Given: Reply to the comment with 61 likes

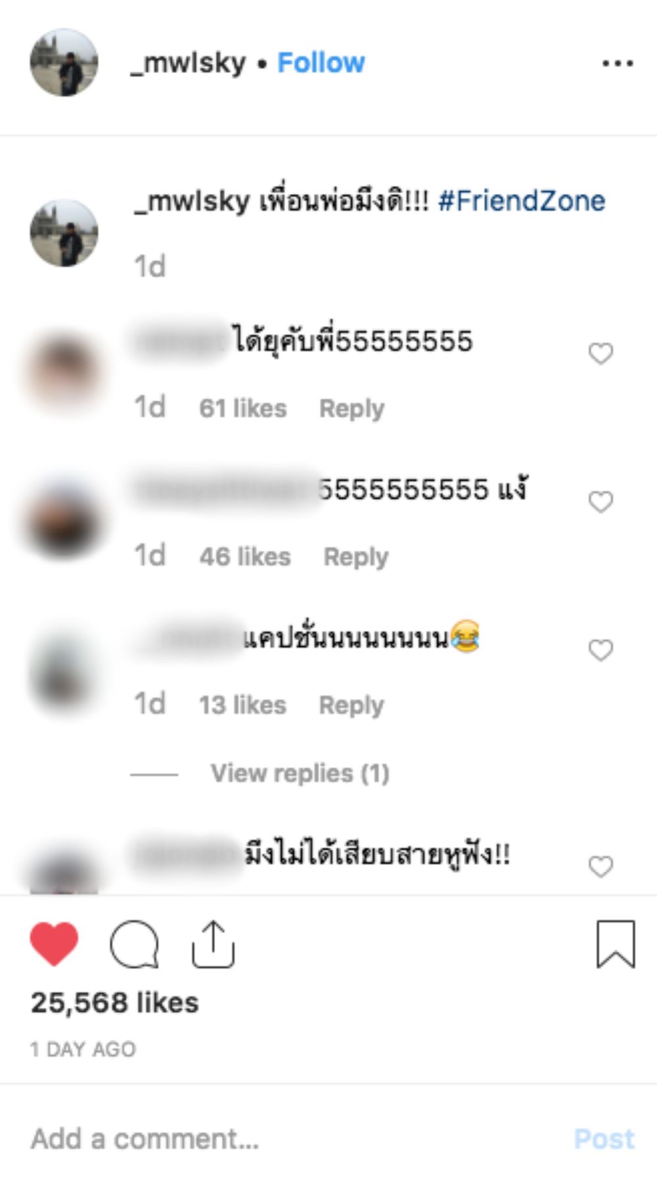Looking at the screenshot, I should [x=351, y=408].
